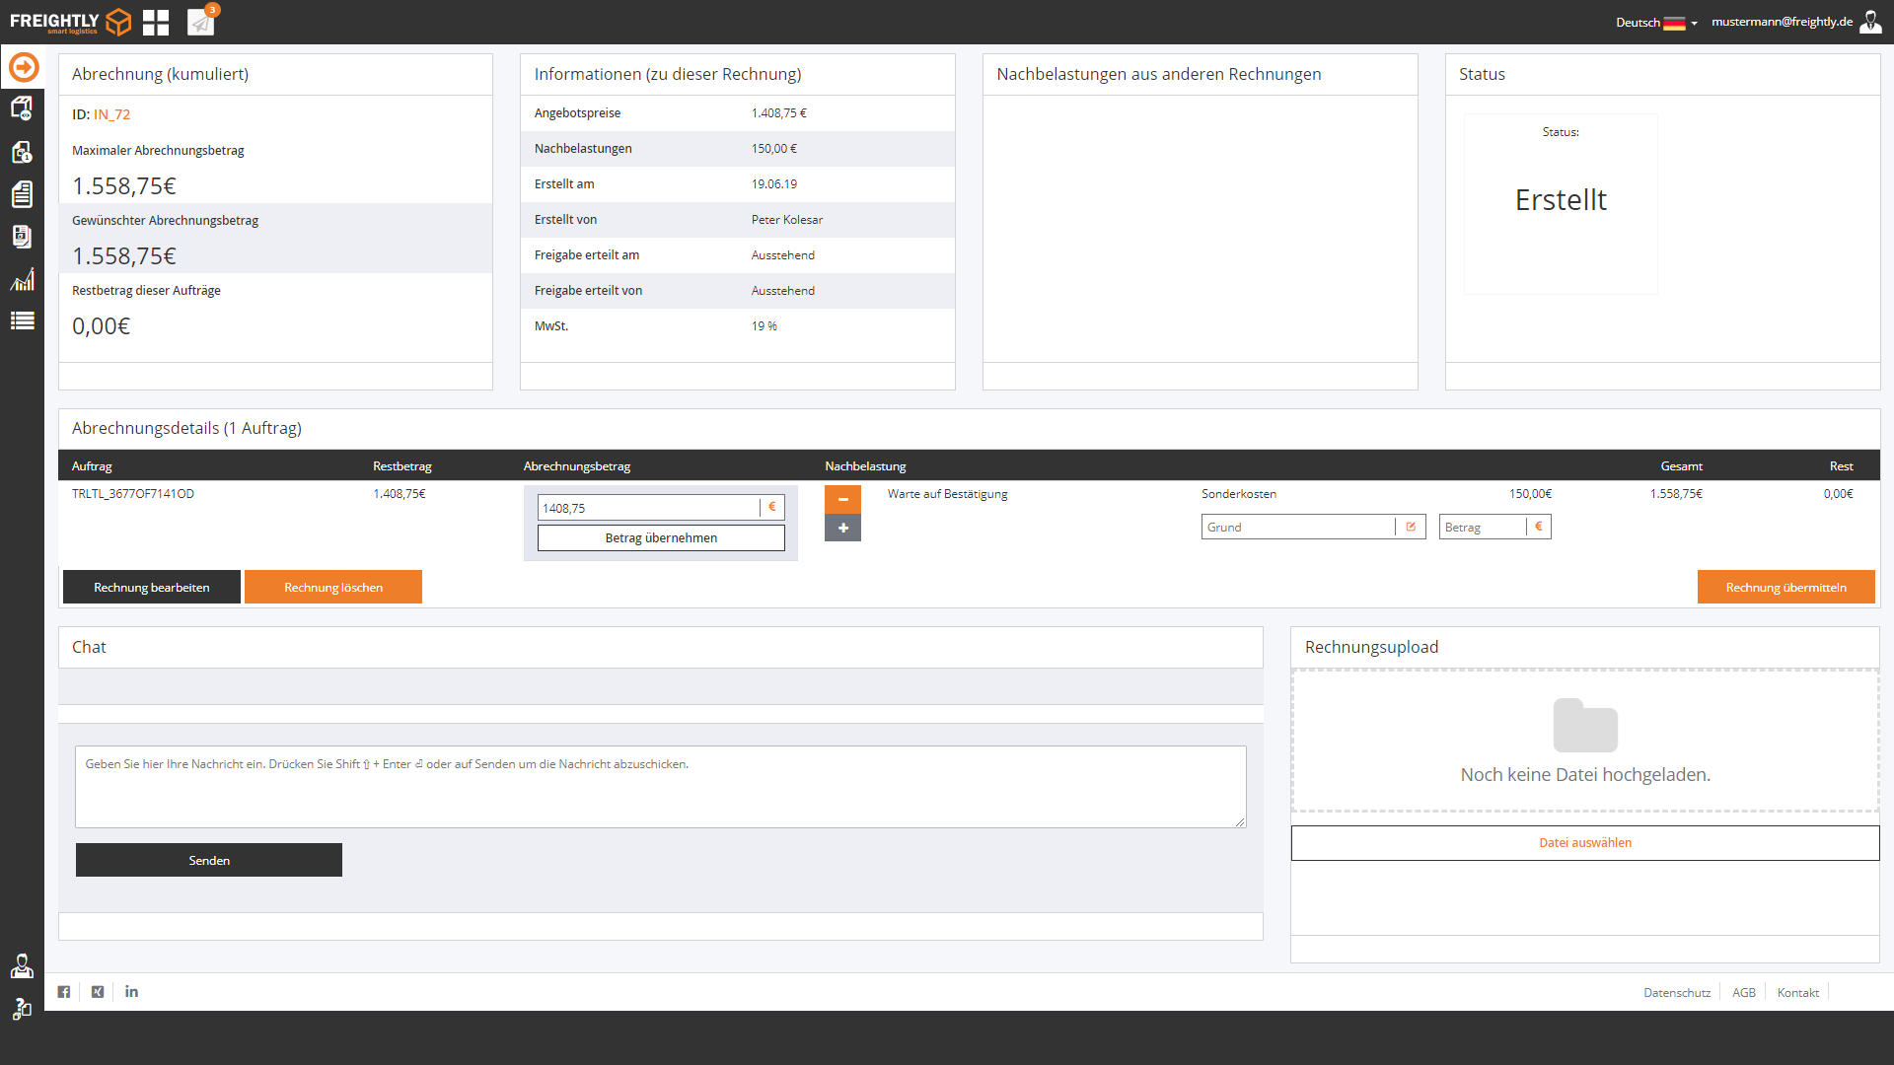Click the file drop zone 'Noch keine Datei hochgeladen.'
The image size is (1894, 1065).
(x=1585, y=742)
